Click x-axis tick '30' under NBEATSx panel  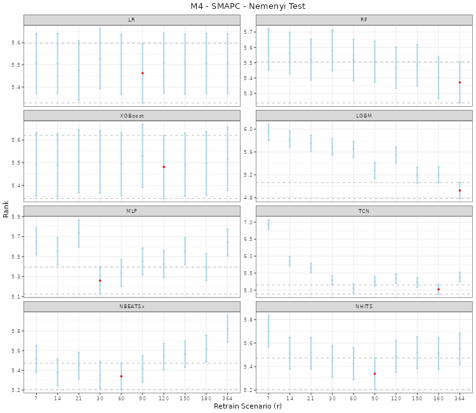[100, 398]
